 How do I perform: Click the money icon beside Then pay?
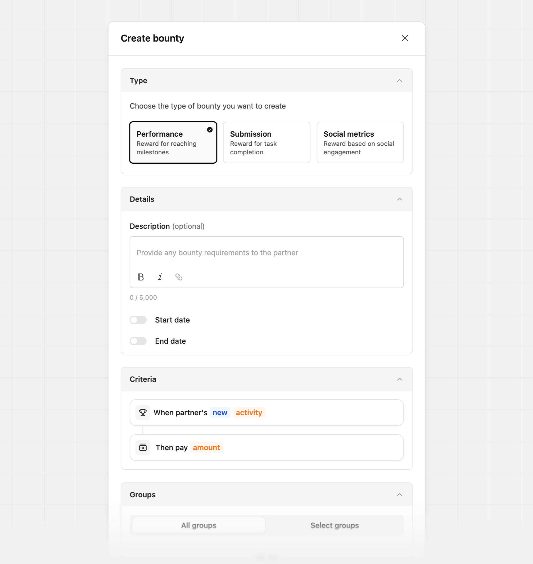(x=143, y=447)
